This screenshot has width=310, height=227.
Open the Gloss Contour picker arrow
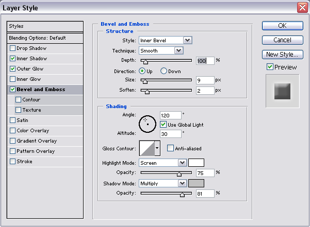(157, 148)
